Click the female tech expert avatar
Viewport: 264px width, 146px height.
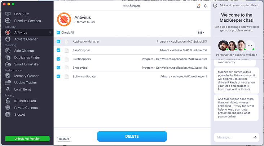(233, 46)
